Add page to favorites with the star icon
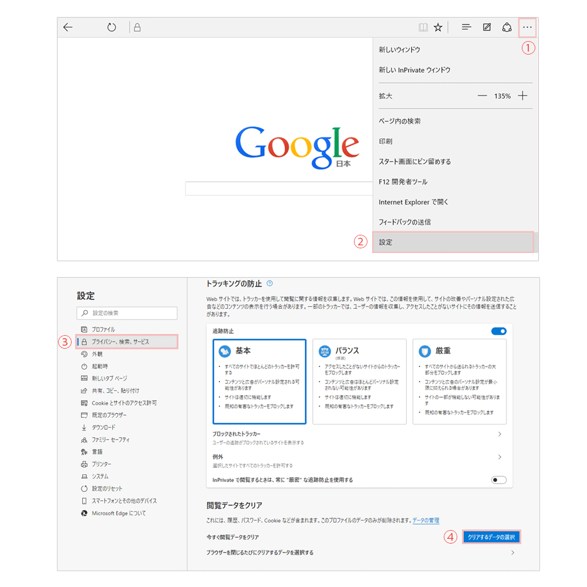The width and height of the screenshot is (587, 587). click(x=438, y=28)
